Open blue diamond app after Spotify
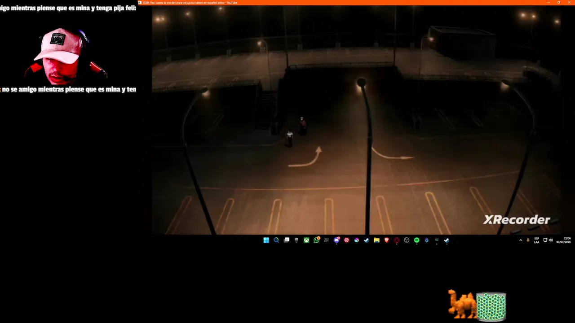Image resolution: width=575 pixels, height=323 pixels. coord(427,240)
